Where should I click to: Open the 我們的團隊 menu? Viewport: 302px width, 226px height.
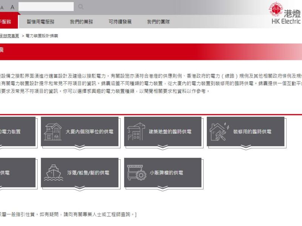(158, 22)
